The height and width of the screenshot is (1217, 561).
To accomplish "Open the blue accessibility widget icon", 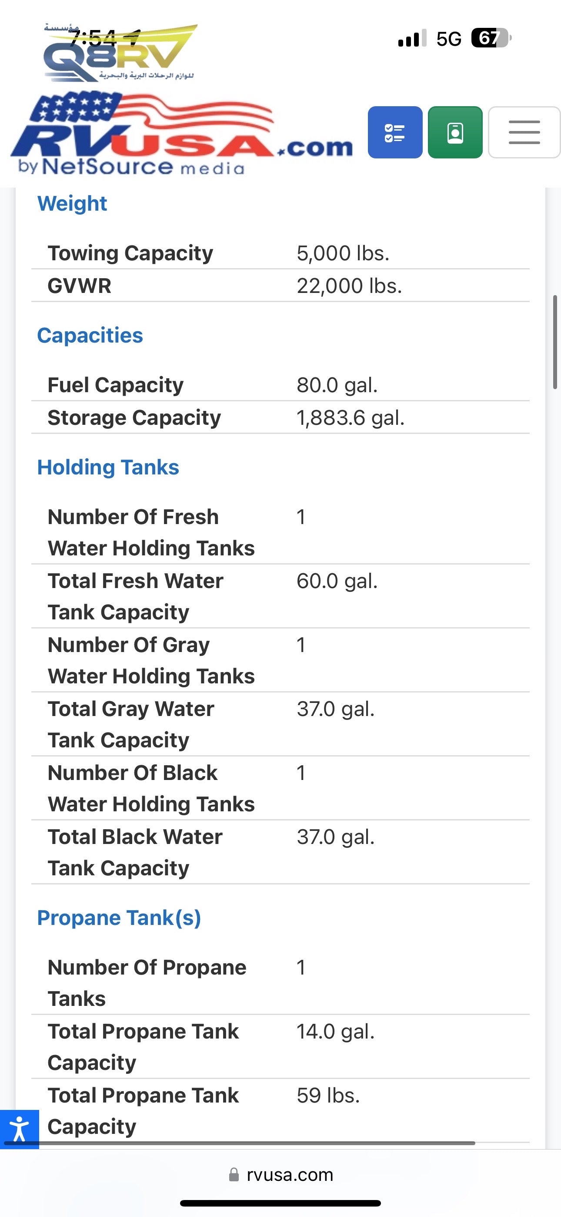I will tap(20, 1129).
